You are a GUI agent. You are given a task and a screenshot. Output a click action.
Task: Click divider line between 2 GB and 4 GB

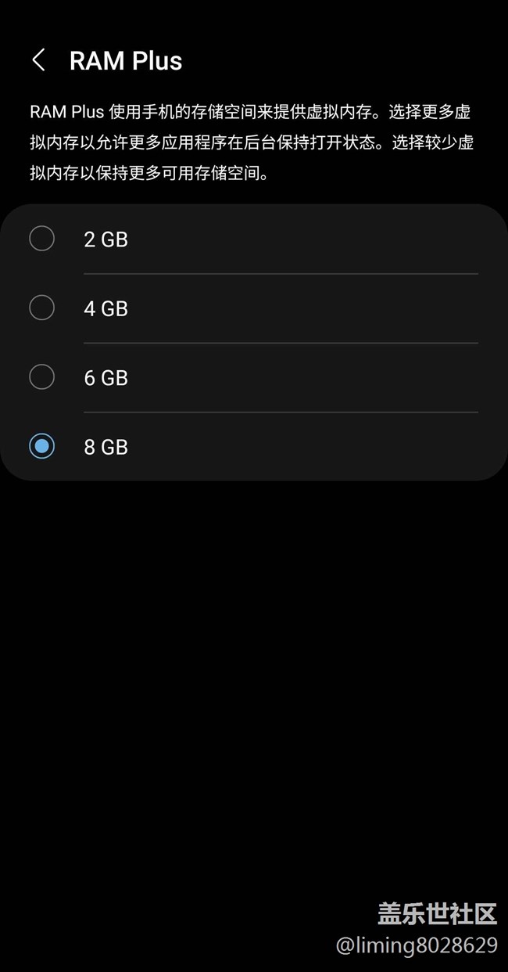tap(281, 274)
